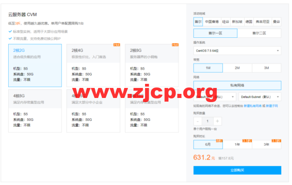Set bandwidth to 2M
292x185 pixels.
click(237, 68)
